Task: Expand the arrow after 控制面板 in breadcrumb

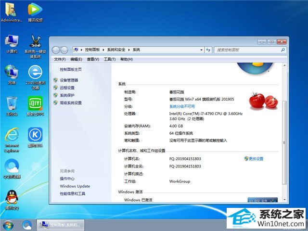Action: click(x=103, y=50)
